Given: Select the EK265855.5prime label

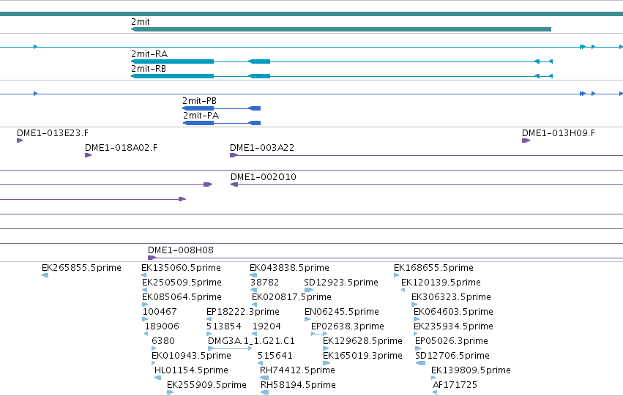Looking at the screenshot, I should 81,268.
